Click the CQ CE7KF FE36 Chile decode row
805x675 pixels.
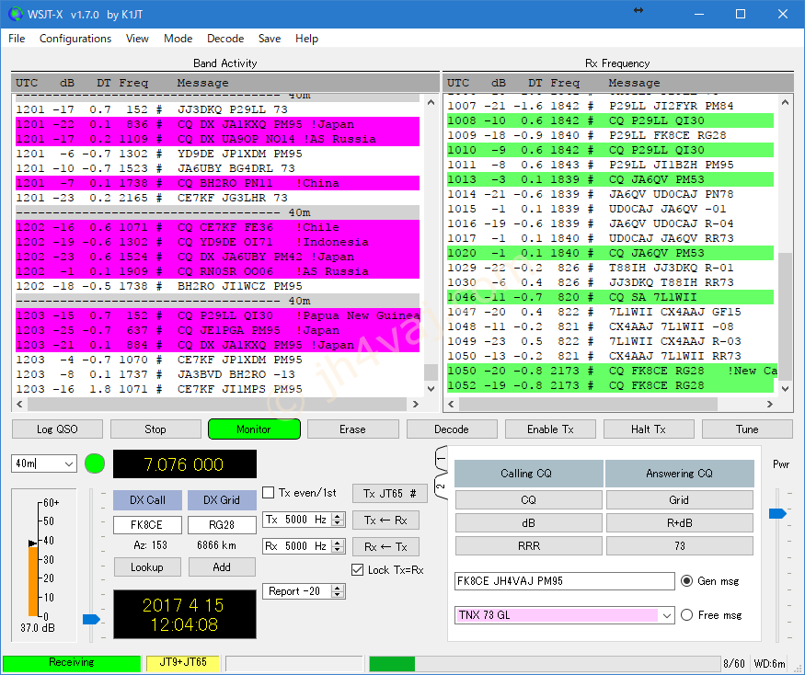point(218,227)
